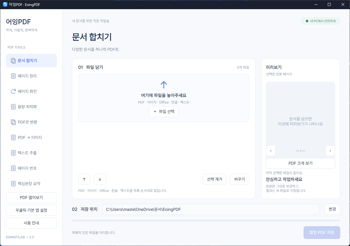This screenshot has width=350, height=246.
Task: Open the PDF로 변환 tool
Action: pos(31,122)
